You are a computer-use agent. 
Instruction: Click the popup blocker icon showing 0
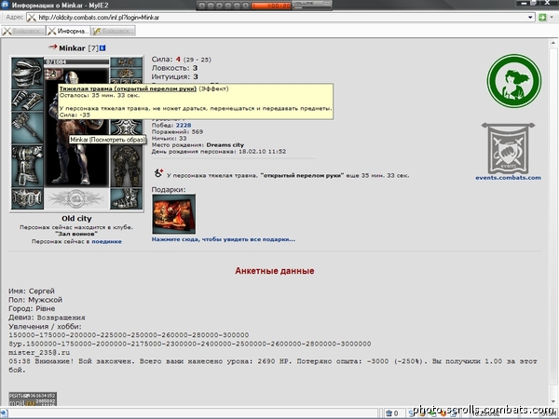point(392,413)
